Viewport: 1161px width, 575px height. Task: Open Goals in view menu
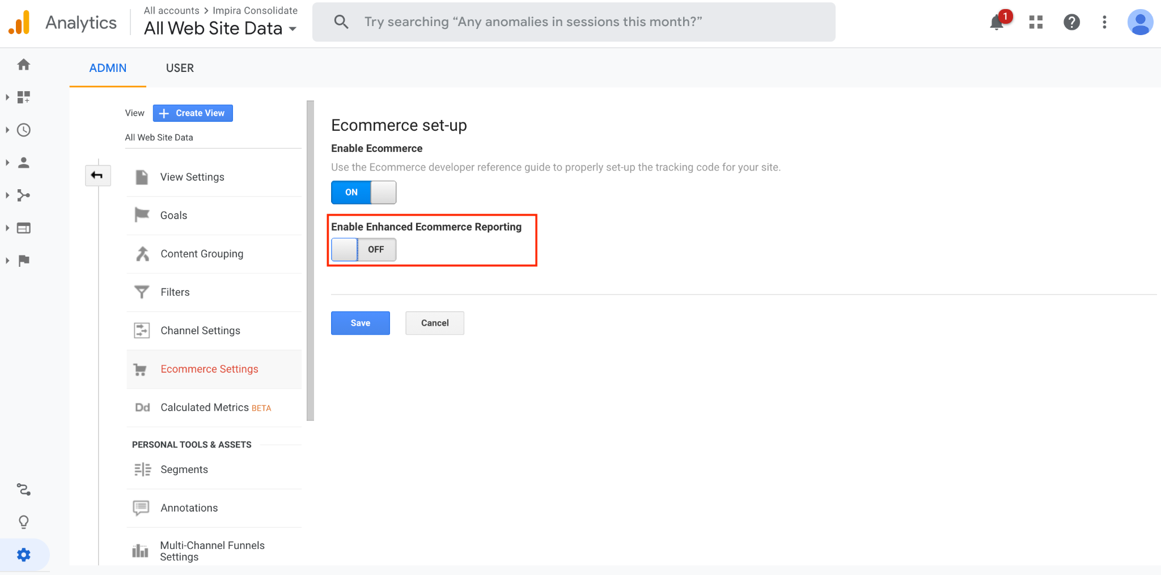(214, 216)
